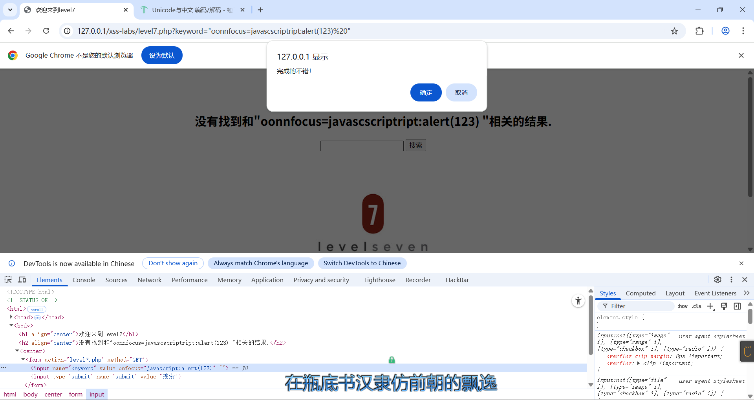Click 取消 in the alert dialog
Image resolution: width=754 pixels, height=400 pixels.
point(461,92)
